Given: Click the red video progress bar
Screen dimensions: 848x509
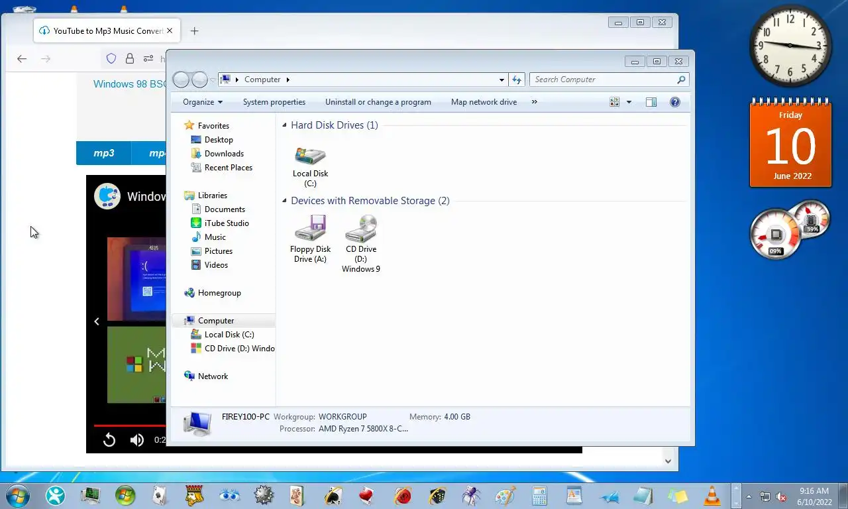Looking at the screenshot, I should pyautogui.click(x=130, y=425).
